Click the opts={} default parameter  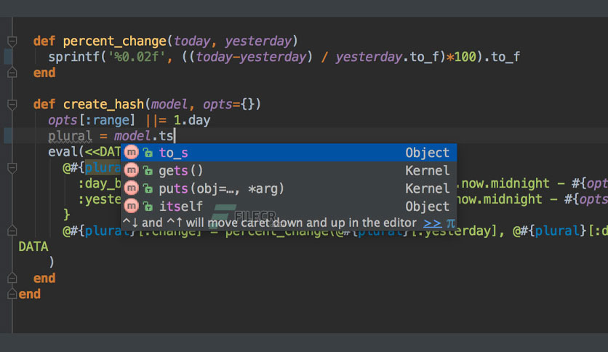tap(228, 104)
